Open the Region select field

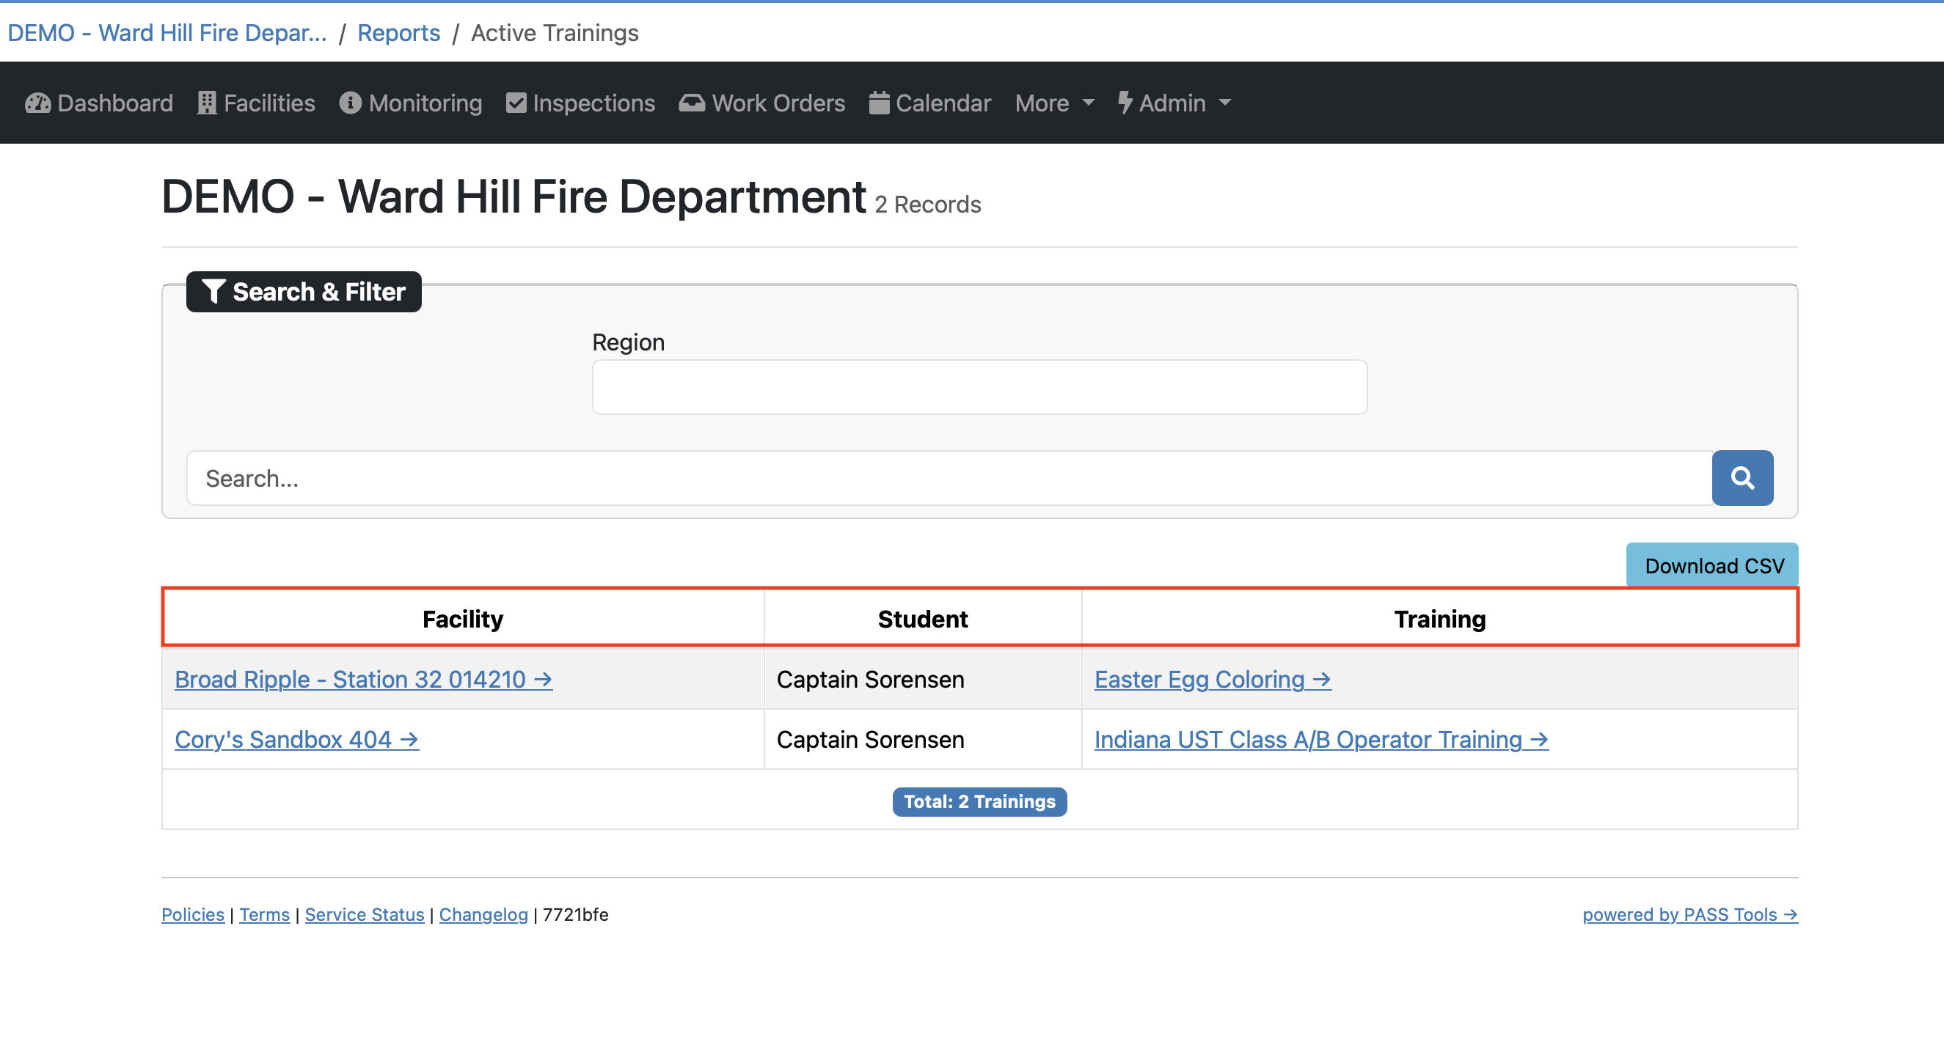(x=979, y=387)
